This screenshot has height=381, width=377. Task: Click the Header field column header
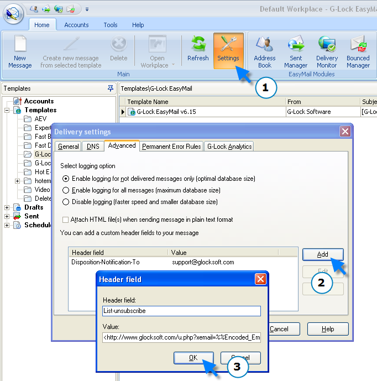click(118, 253)
